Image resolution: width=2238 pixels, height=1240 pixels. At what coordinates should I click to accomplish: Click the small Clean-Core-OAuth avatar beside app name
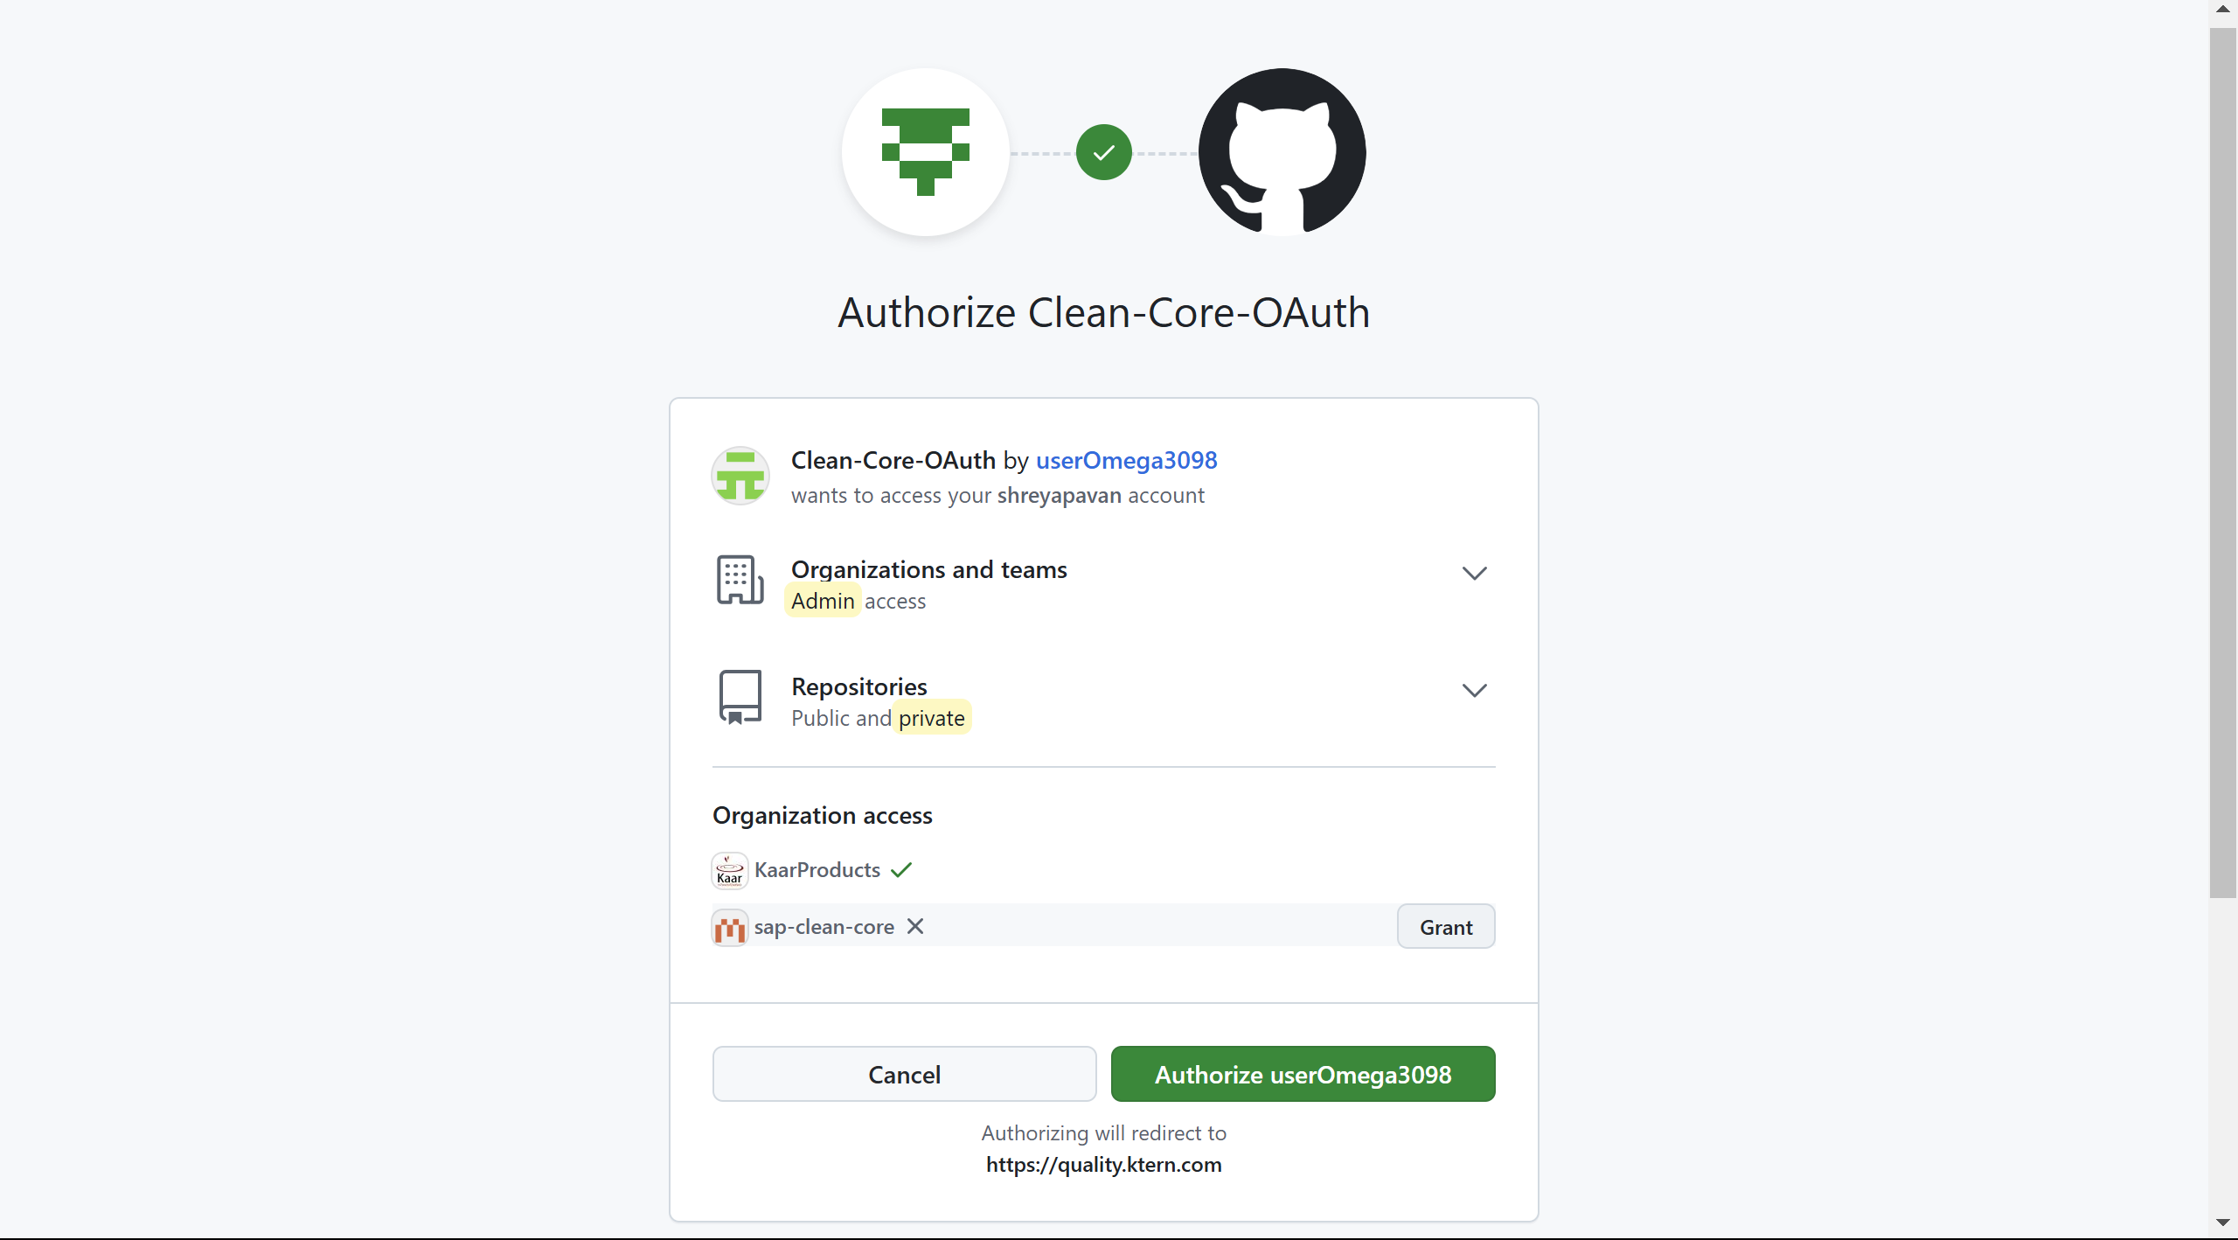740,476
